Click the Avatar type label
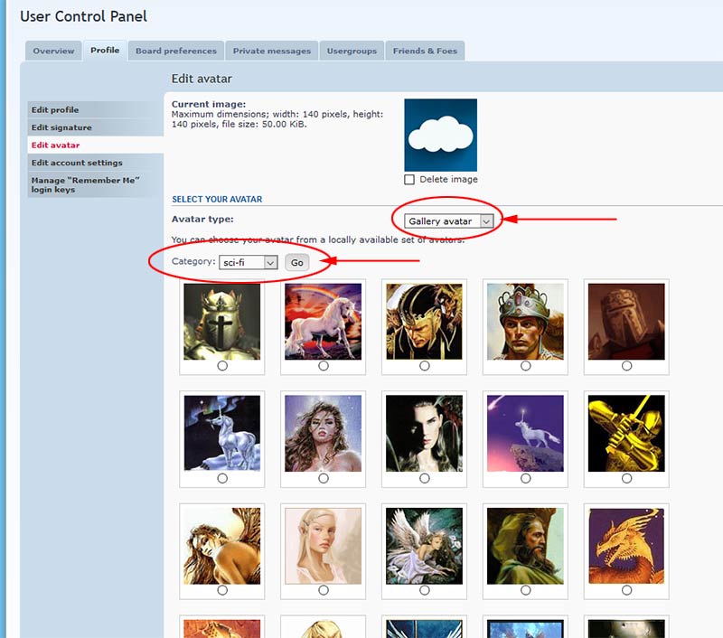 [x=202, y=219]
